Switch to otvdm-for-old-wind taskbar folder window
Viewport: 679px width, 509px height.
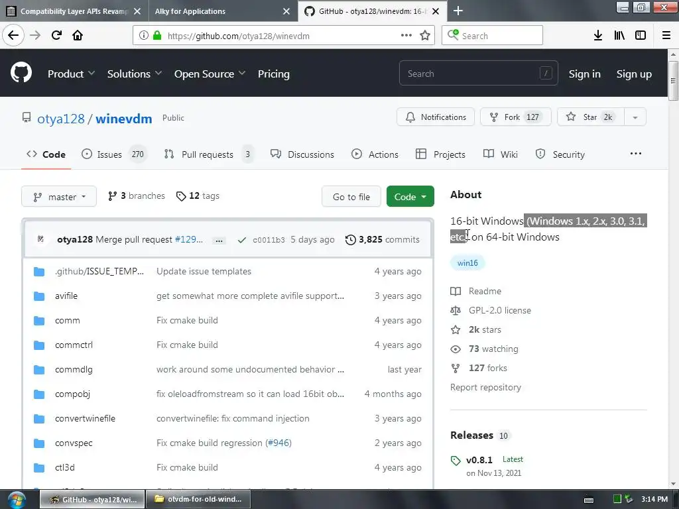point(199,499)
